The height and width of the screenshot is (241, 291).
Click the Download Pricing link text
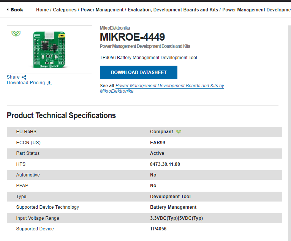click(x=26, y=83)
